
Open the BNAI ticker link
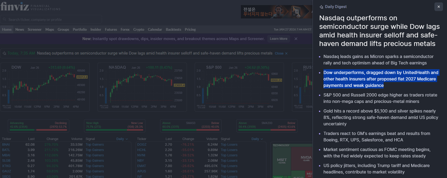pos(6,145)
